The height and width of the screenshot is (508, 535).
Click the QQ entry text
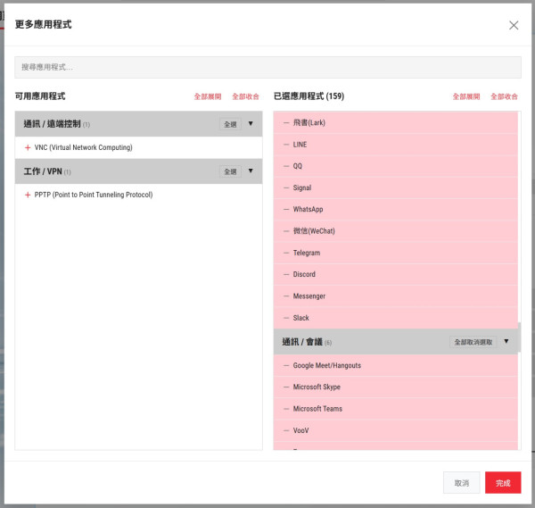(298, 166)
